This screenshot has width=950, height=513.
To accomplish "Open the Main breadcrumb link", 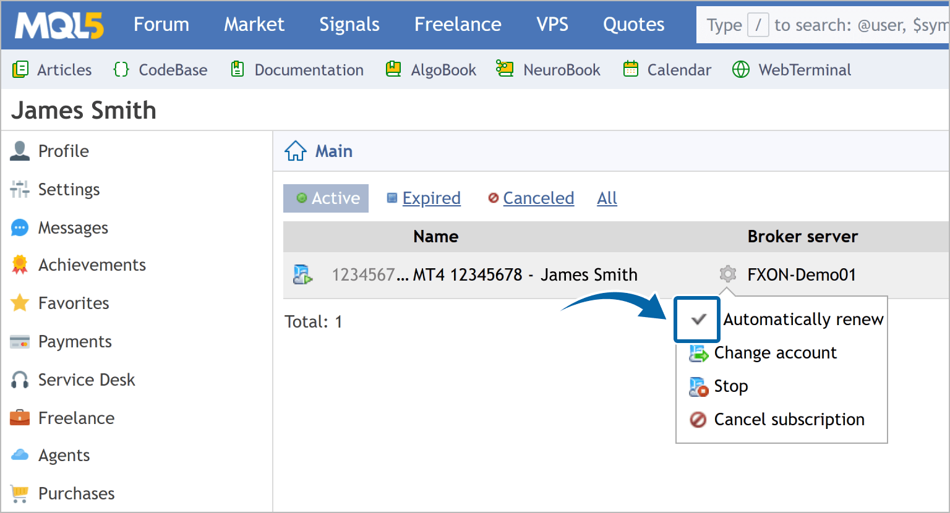I will coord(334,151).
